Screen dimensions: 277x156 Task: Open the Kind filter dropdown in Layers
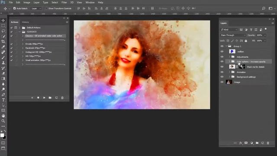(229, 29)
